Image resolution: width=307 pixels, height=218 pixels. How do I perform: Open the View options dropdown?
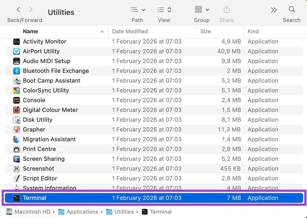(x=164, y=10)
